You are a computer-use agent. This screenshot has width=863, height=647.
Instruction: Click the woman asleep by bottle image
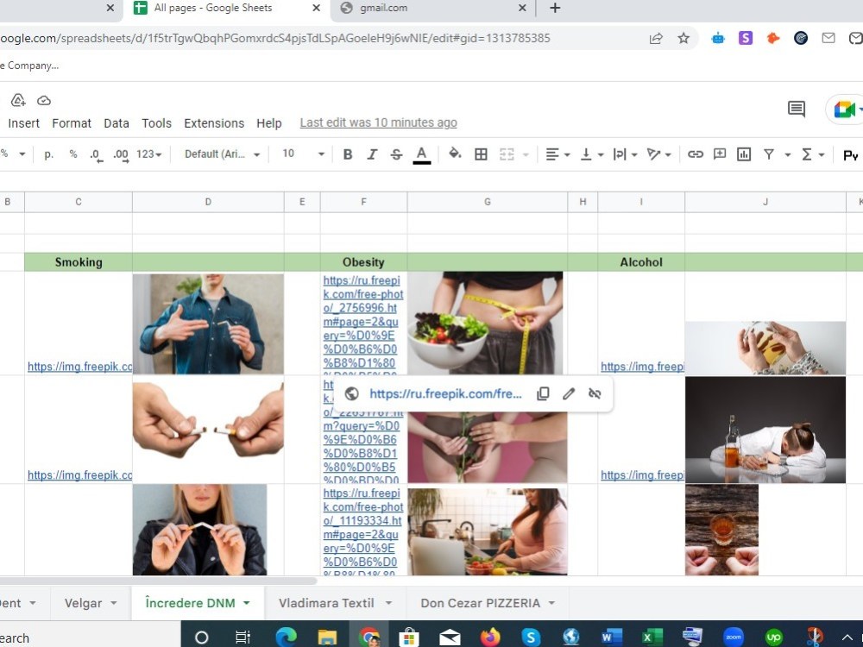tap(765, 430)
